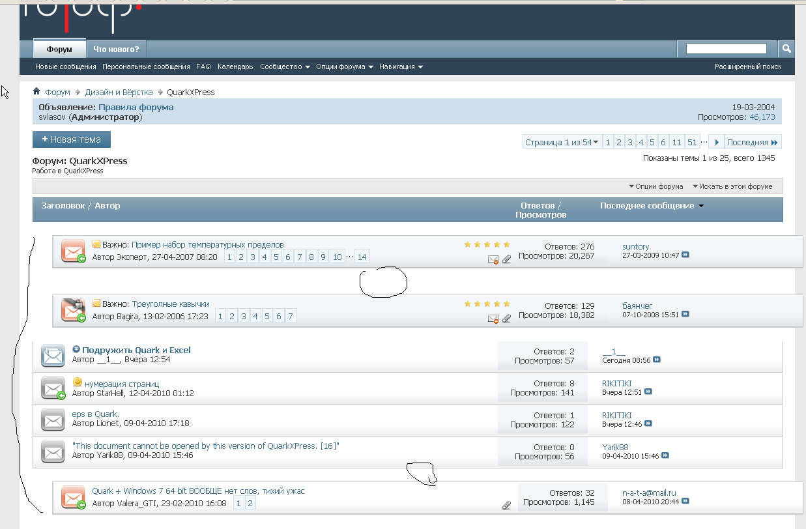Expand Искать в этом форуме dropdown

[732, 186]
